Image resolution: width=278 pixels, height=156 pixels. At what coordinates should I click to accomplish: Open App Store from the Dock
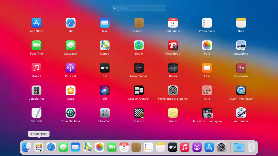click(209, 147)
